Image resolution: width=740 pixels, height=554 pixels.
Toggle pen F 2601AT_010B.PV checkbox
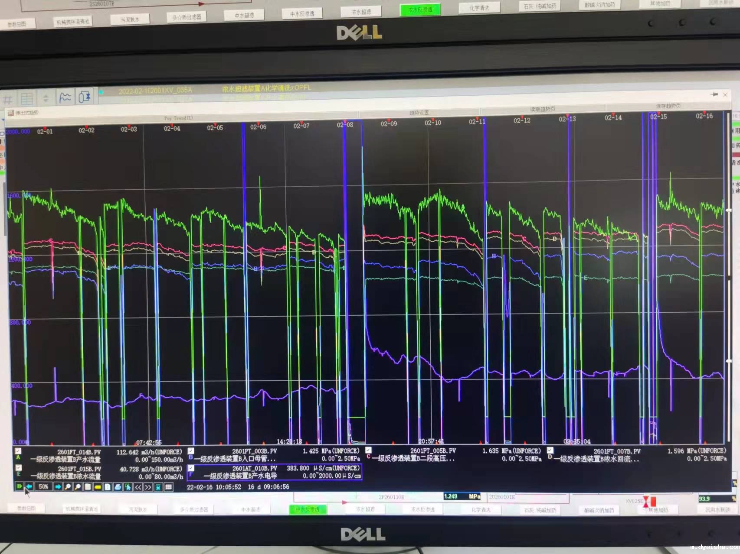[x=191, y=468]
